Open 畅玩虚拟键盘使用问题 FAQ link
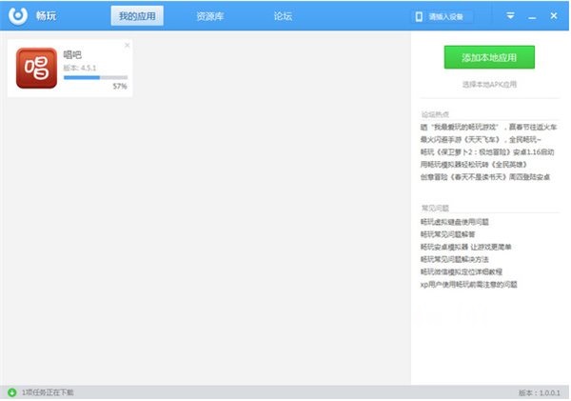The width and height of the screenshot is (571, 401). pos(455,222)
